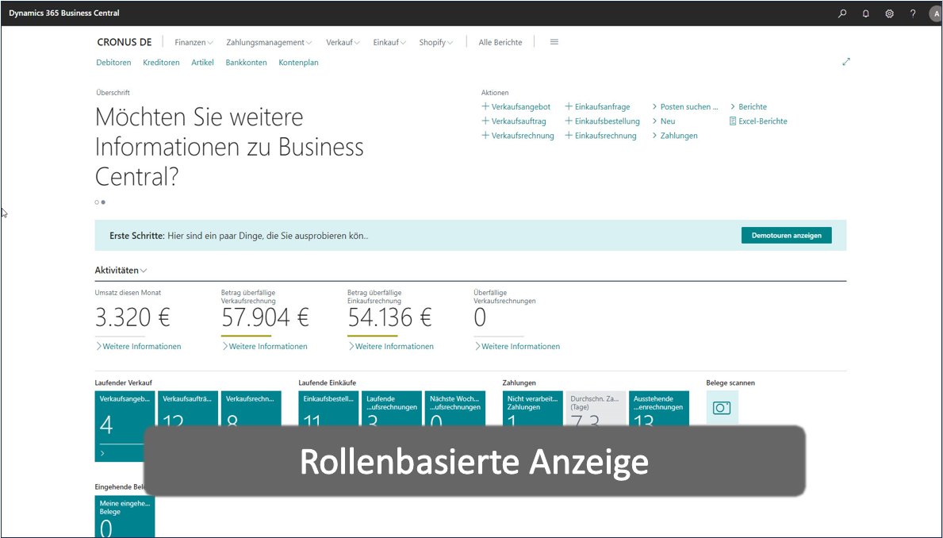Screen dimensions: 943x538
Task: Create a new Verkaufsauftrag
Action: 514,121
